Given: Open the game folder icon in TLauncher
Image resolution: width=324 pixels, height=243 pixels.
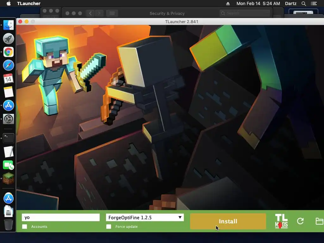Looking at the screenshot, I should coord(320,221).
